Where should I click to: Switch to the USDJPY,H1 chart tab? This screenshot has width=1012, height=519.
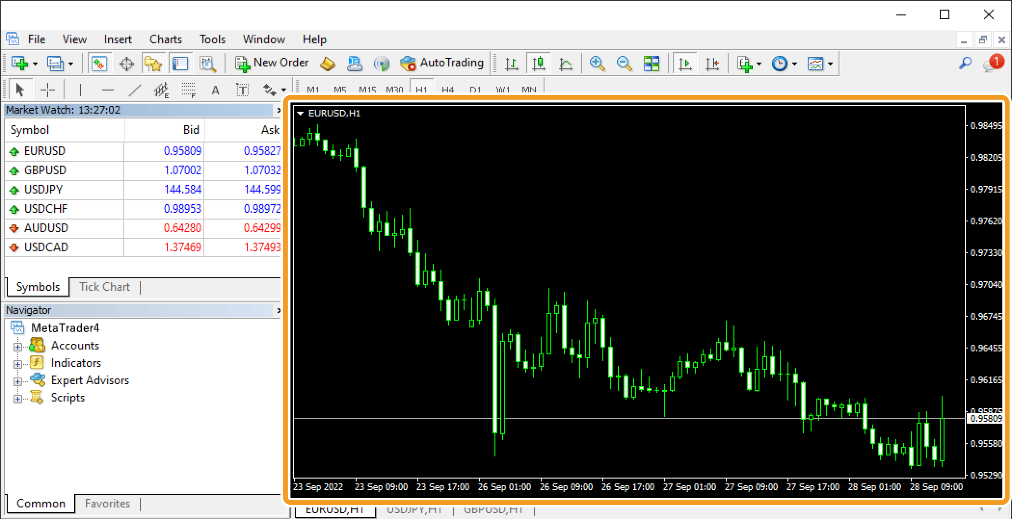(x=413, y=510)
